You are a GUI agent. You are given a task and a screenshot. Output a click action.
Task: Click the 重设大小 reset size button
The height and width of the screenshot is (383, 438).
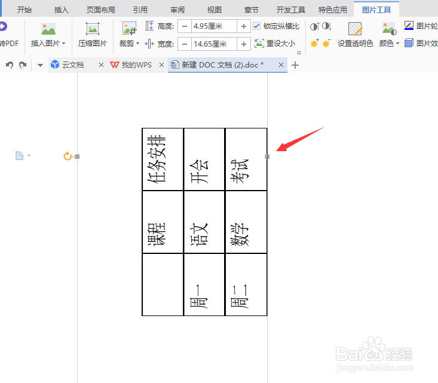pos(275,44)
